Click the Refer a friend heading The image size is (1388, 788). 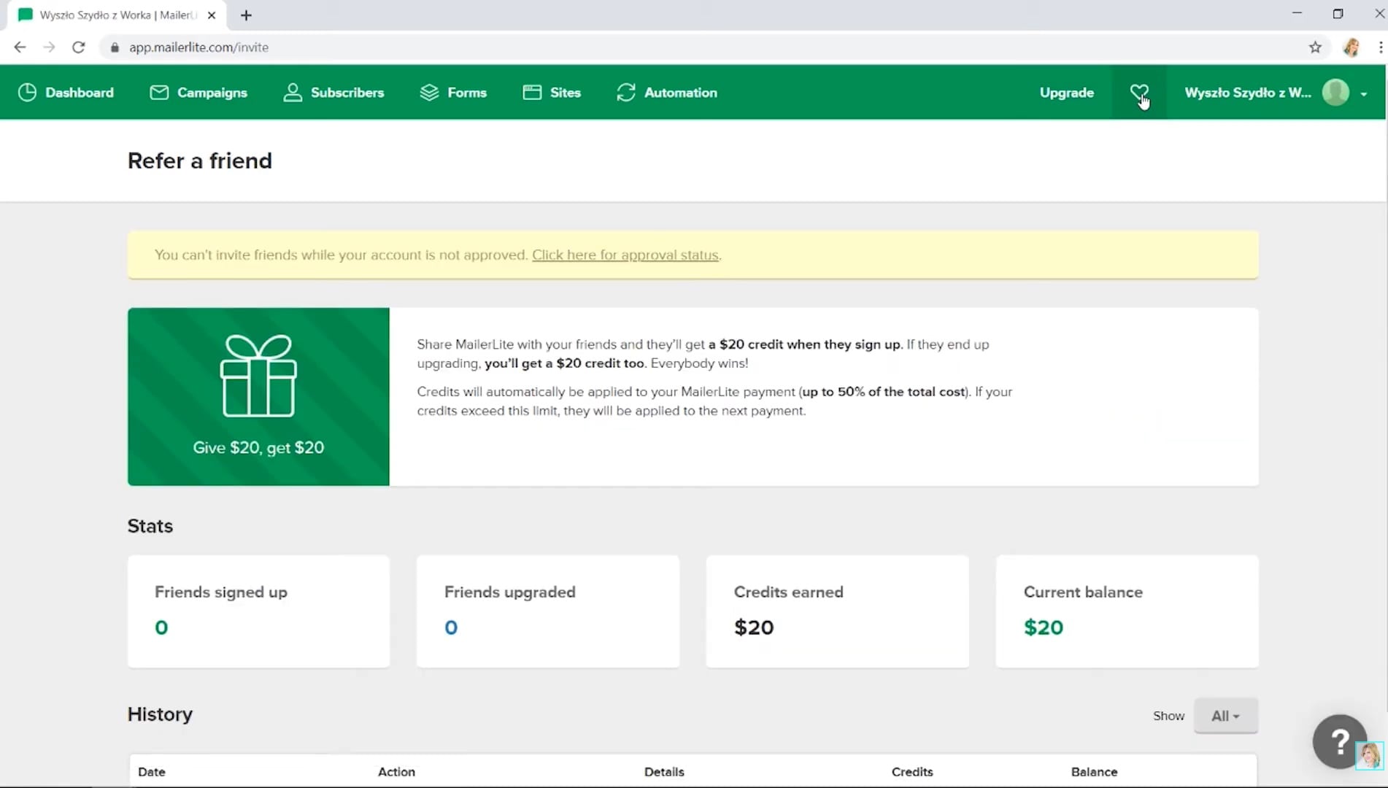[200, 161]
